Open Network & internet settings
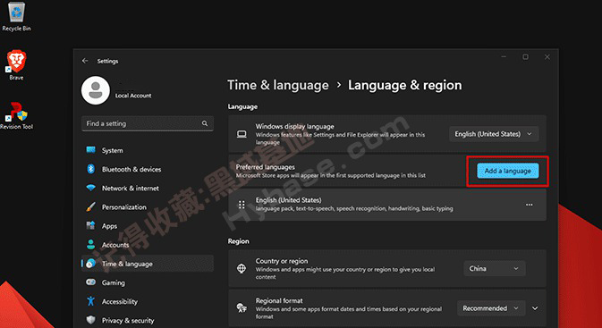This screenshot has height=328, width=602. 148,188
